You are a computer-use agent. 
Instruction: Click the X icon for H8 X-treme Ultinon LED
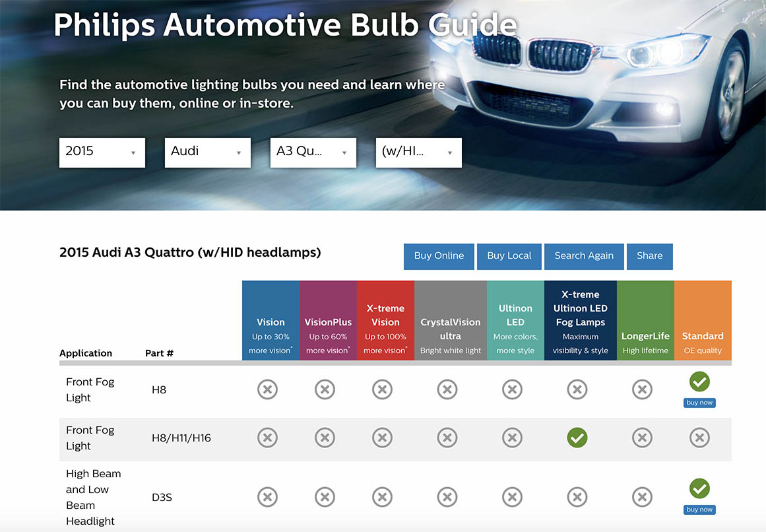point(577,389)
